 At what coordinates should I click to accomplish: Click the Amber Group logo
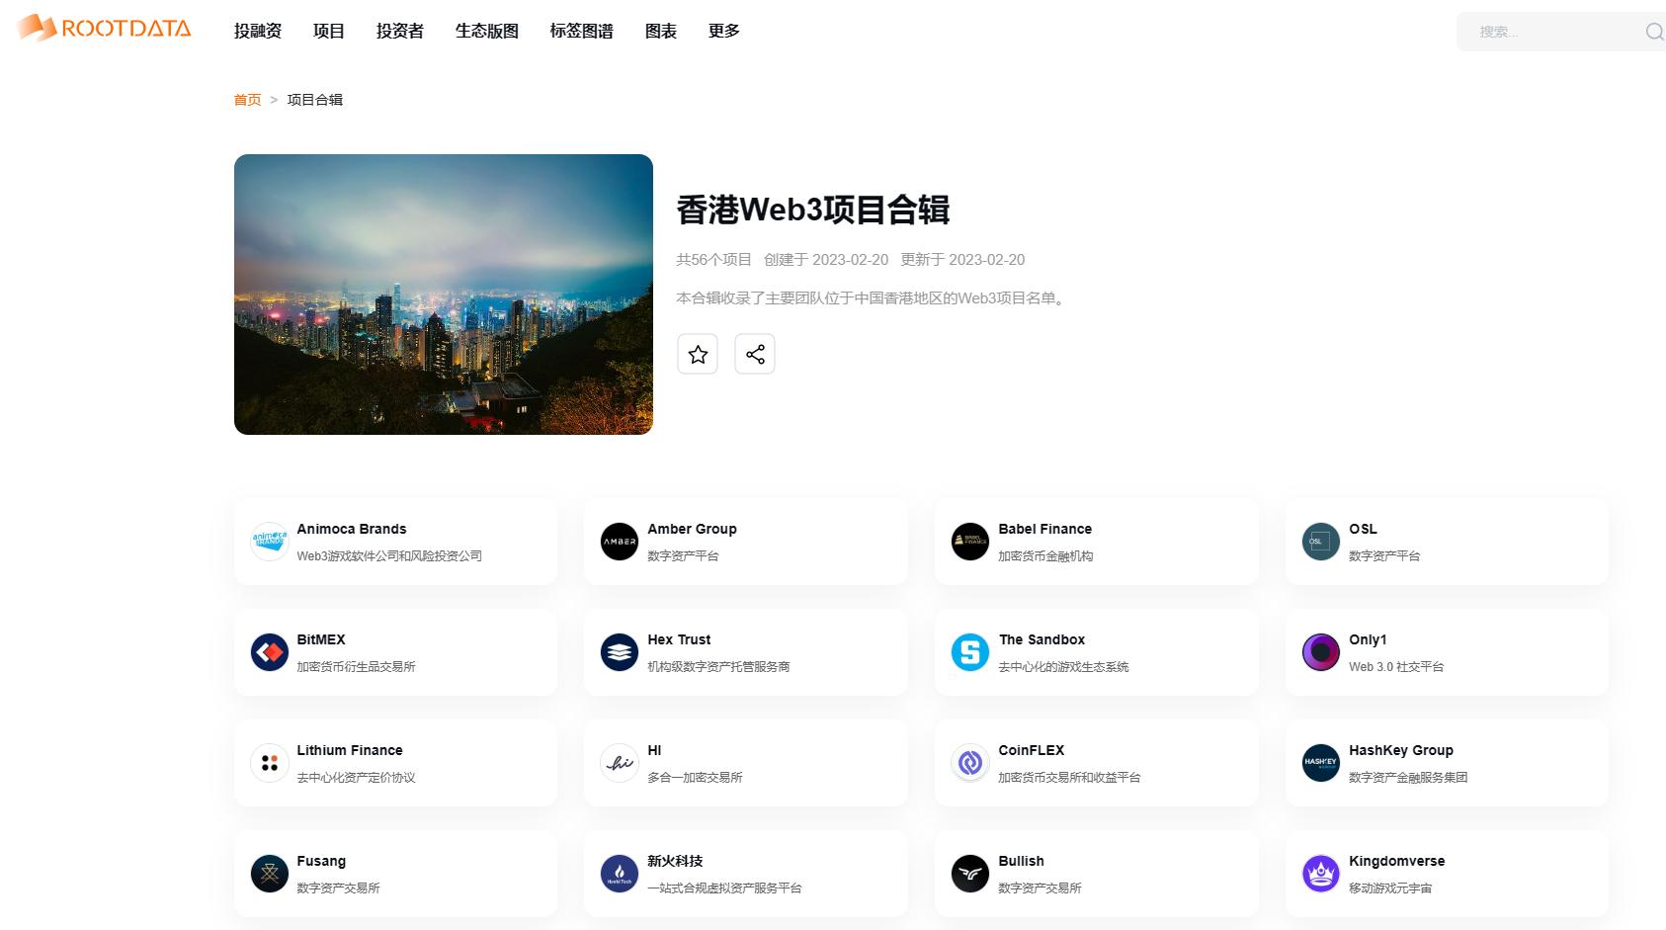[619, 541]
